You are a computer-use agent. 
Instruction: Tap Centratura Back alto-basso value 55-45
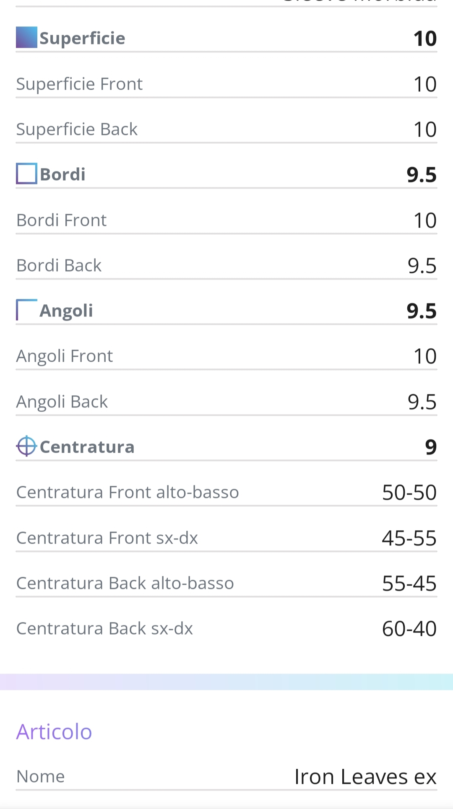tap(409, 583)
